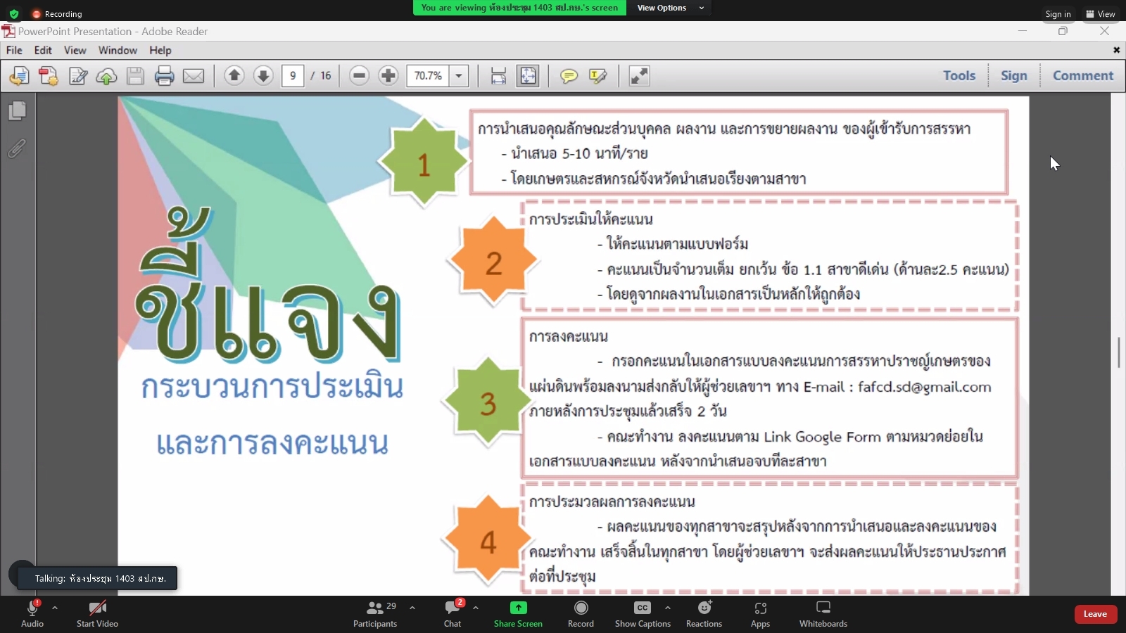Viewport: 1126px width, 633px height.
Task: Go to next page arrow
Action: [263, 76]
